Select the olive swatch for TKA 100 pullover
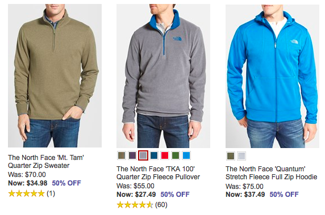The image size is (325, 215). (x=122, y=155)
